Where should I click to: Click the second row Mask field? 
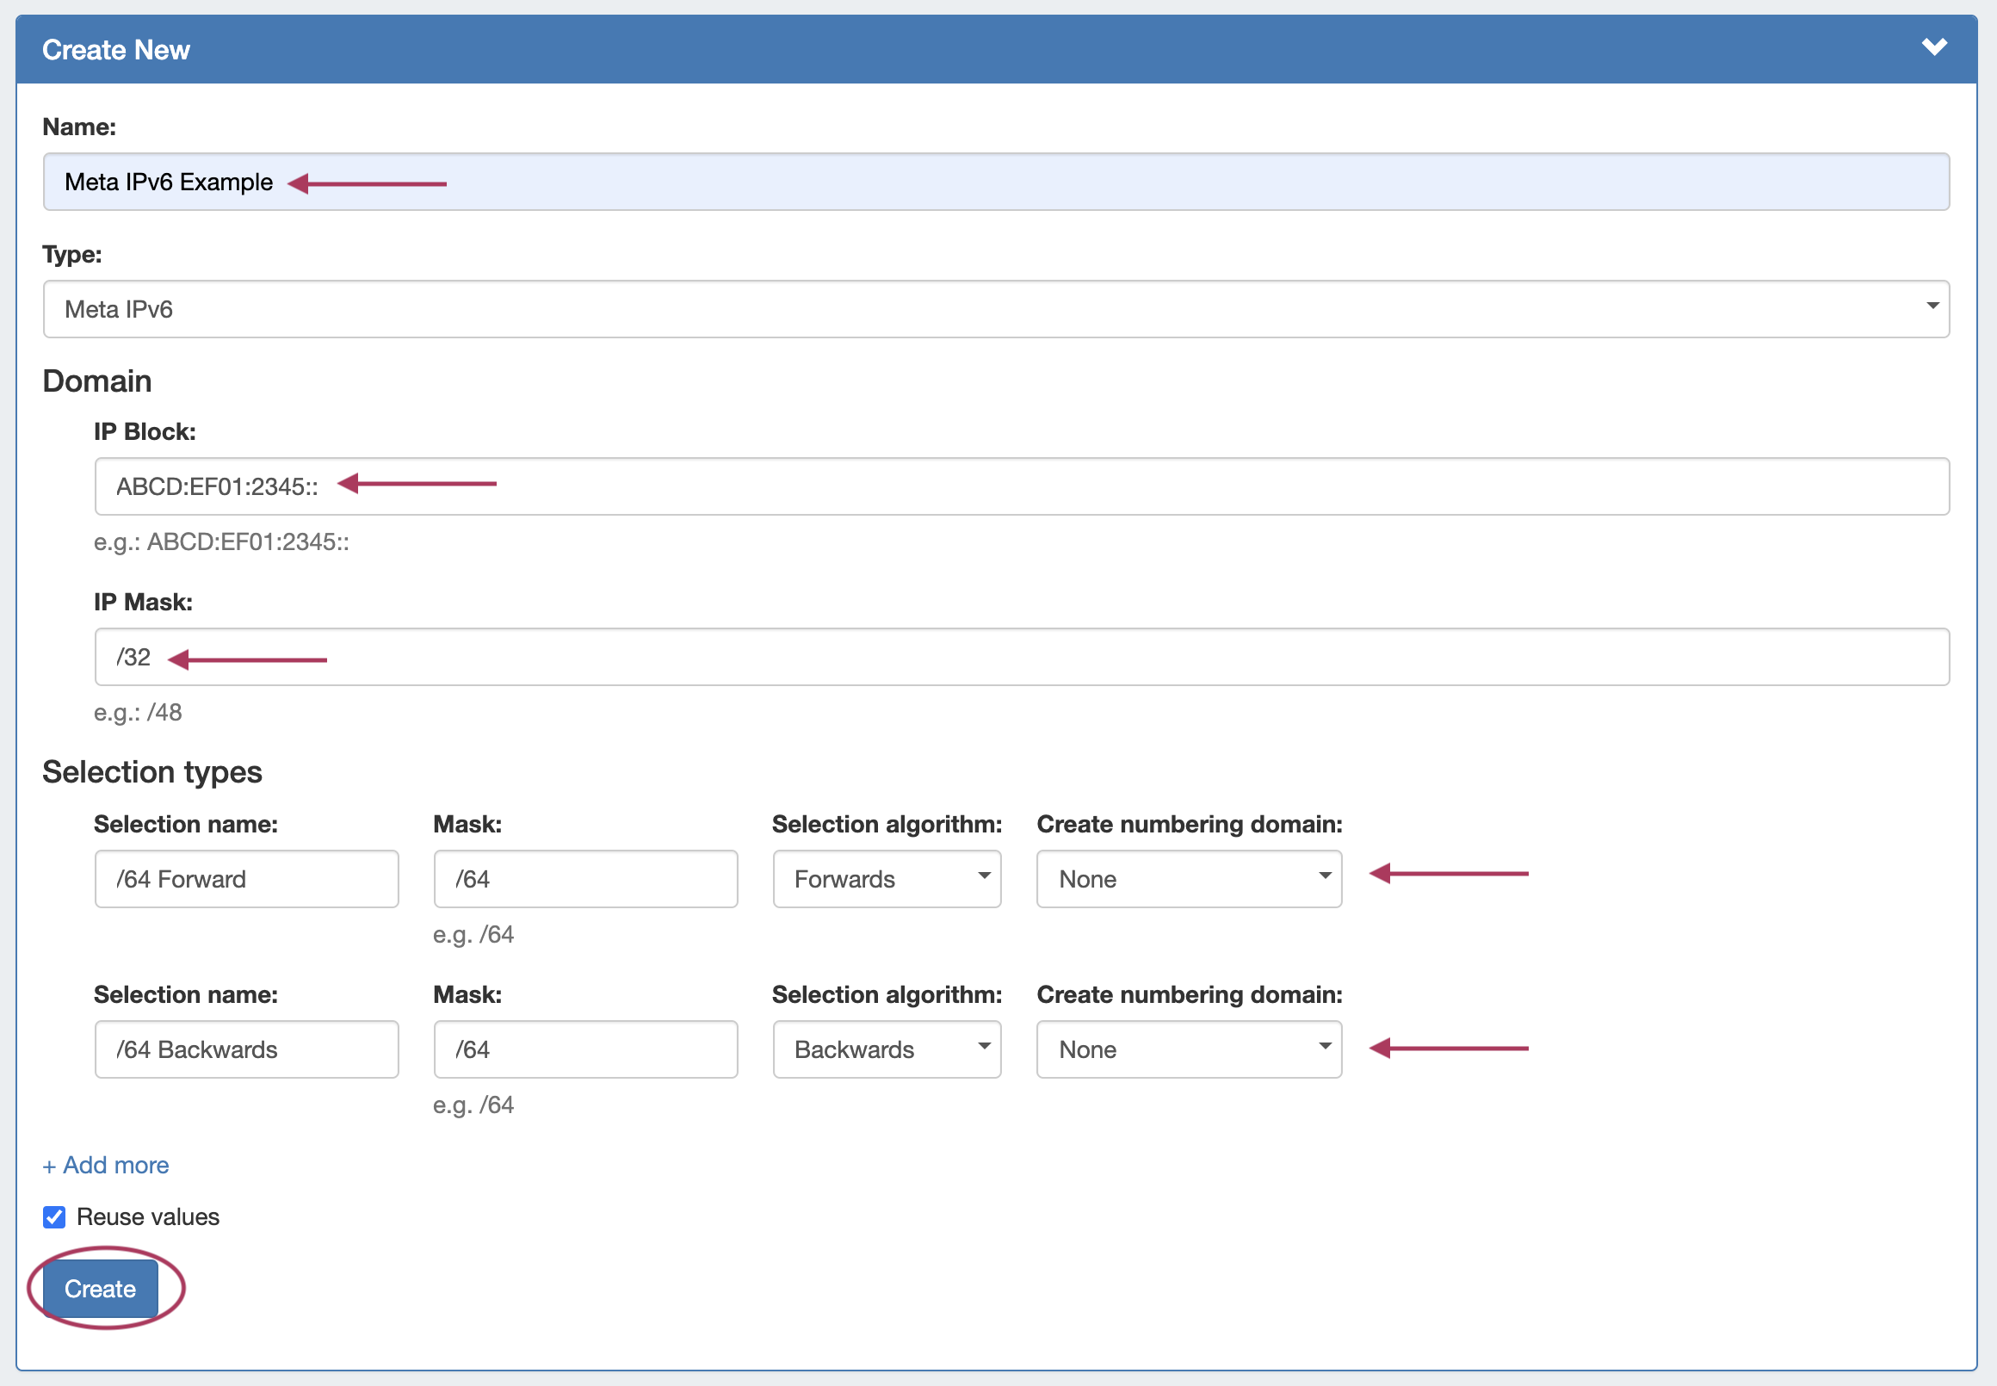pyautogui.click(x=585, y=1049)
